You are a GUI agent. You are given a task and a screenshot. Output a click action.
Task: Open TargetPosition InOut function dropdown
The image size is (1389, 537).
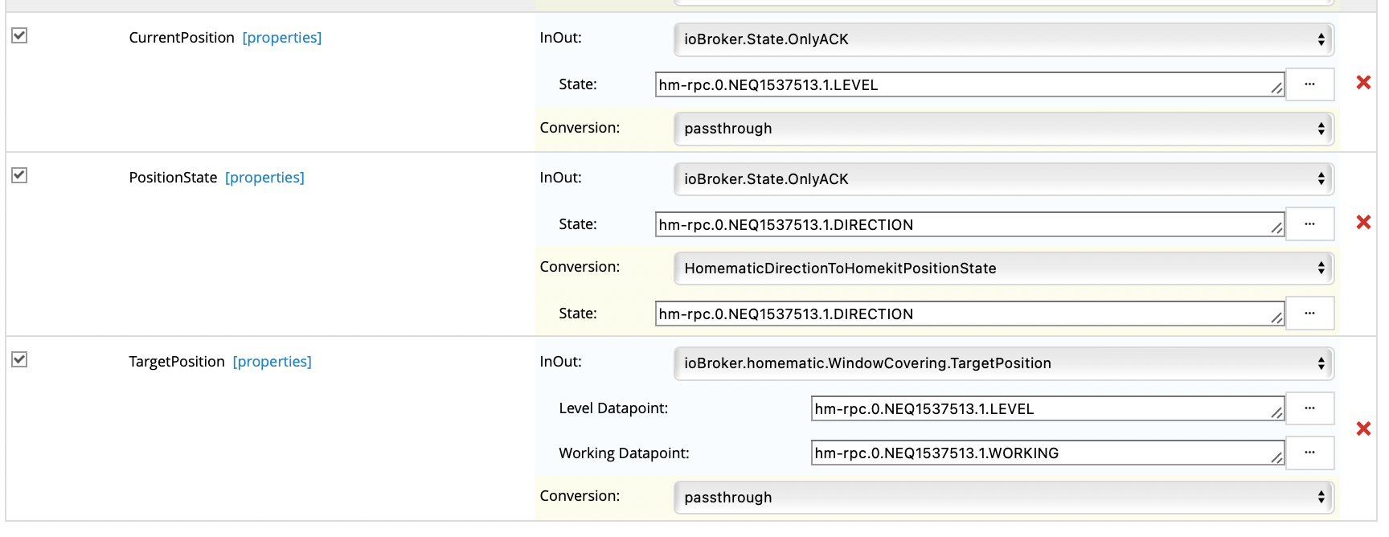(x=1003, y=363)
